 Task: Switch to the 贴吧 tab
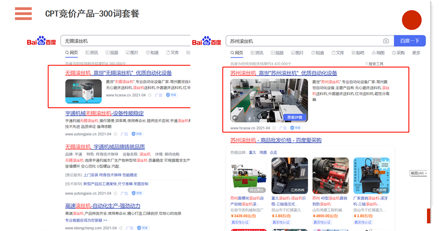(x=358, y=53)
